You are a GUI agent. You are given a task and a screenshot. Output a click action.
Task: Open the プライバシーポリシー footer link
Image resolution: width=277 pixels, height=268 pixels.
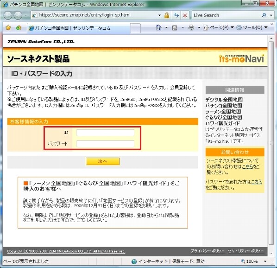point(208,251)
